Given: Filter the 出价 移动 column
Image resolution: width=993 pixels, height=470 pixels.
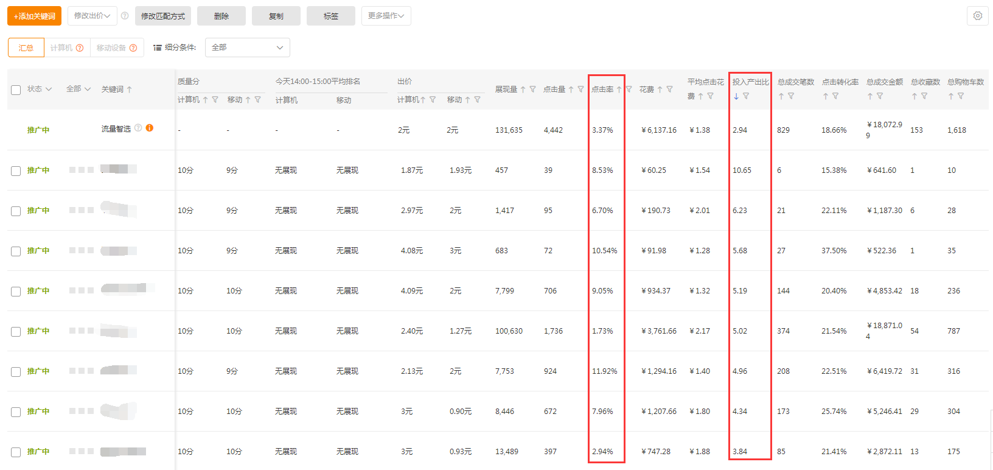Looking at the screenshot, I should coord(478,100).
